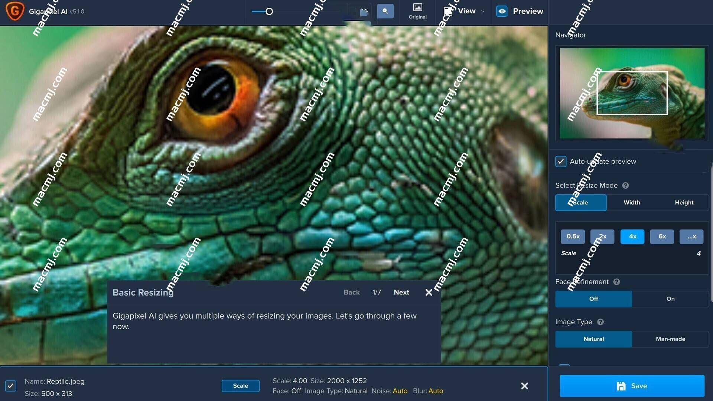713x401 pixels.
Task: Click Save button to export image
Action: pyautogui.click(x=632, y=386)
